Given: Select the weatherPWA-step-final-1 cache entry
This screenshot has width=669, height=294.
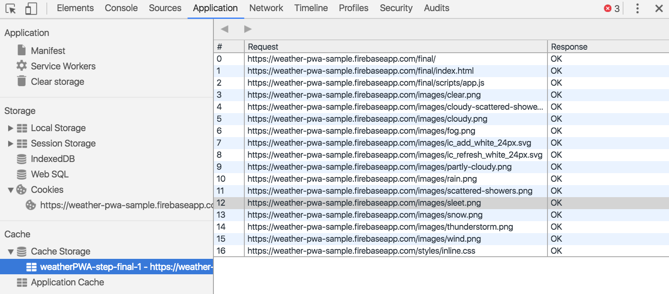Looking at the screenshot, I should 106,267.
